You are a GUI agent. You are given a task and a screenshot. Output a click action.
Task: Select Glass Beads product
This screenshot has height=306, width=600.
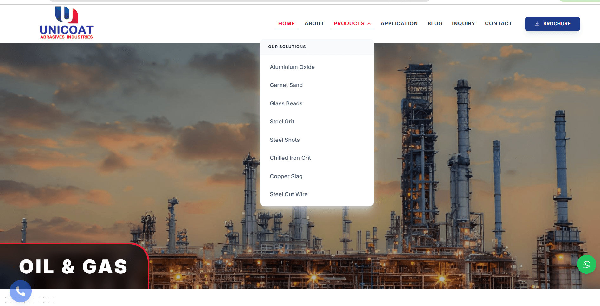click(286, 103)
